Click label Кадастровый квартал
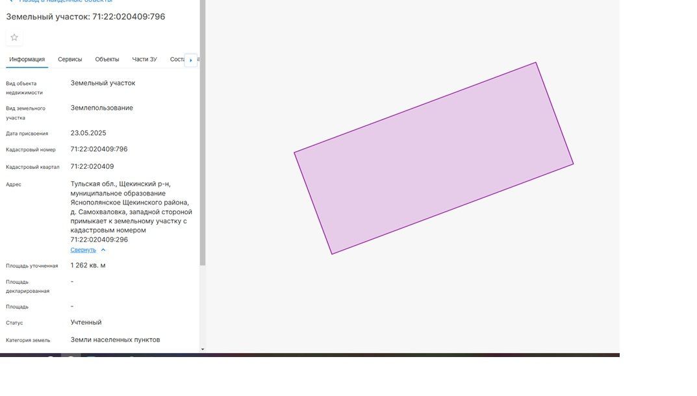 32,167
